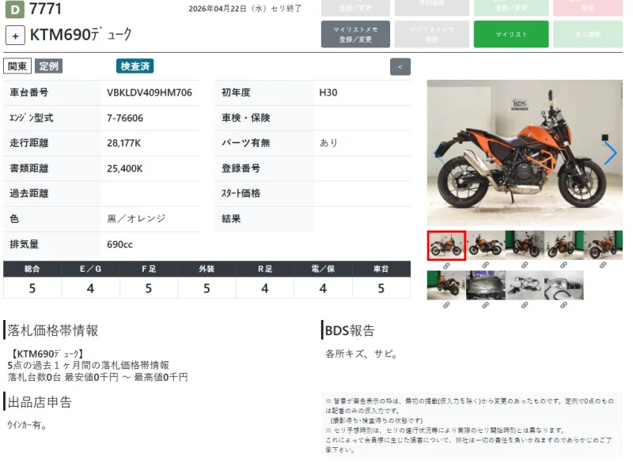Select the second thumbnail showing bike's left side
The image size is (633, 474).
[x=486, y=245]
